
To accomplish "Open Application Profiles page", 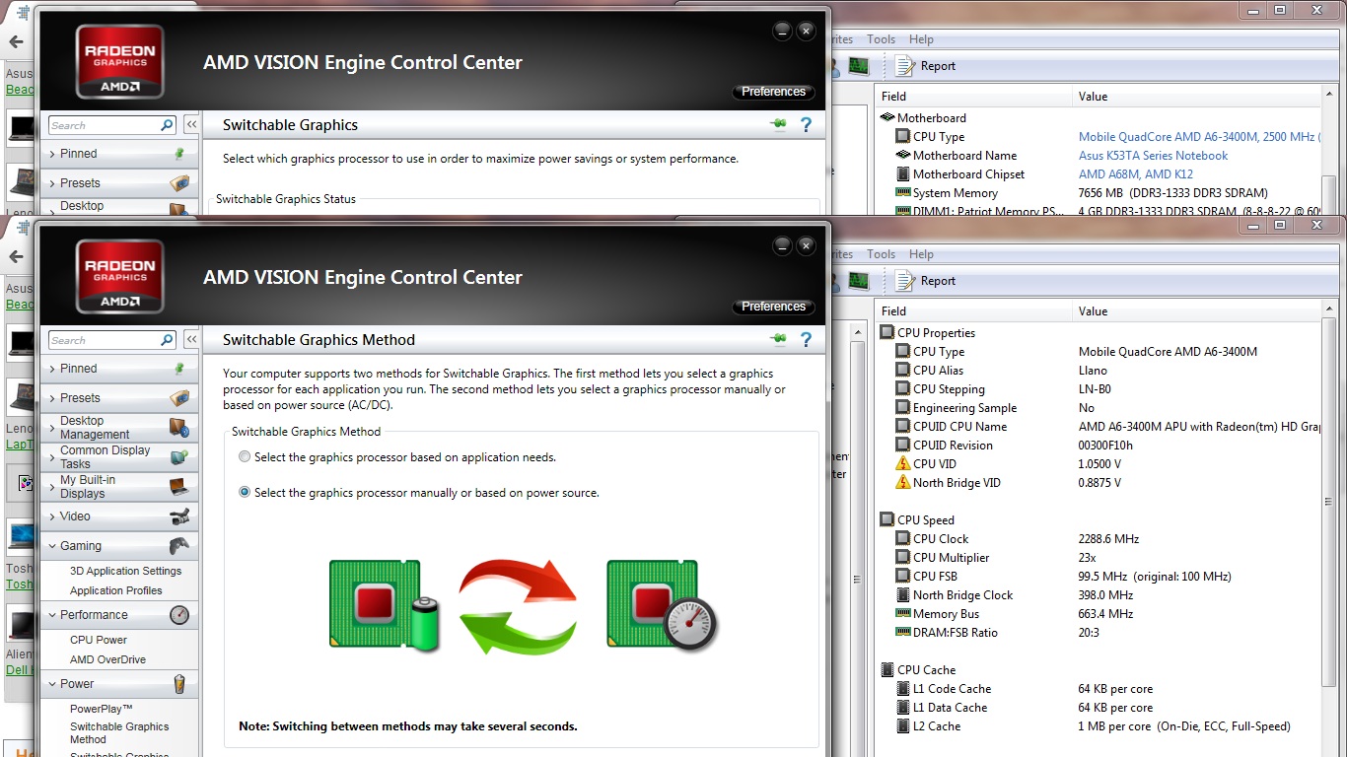I will (x=115, y=590).
